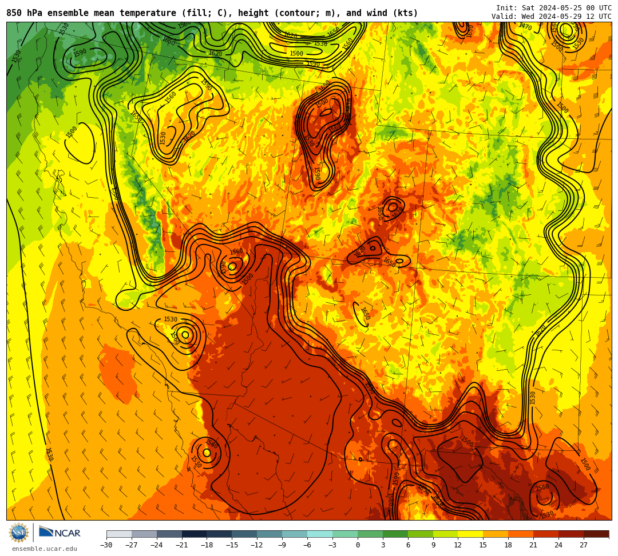
Task: Pick colorbar swatch between -24 and -21
Action: tap(169, 534)
